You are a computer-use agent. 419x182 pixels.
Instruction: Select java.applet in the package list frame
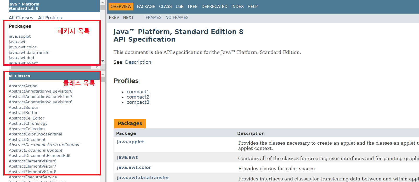(x=20, y=36)
